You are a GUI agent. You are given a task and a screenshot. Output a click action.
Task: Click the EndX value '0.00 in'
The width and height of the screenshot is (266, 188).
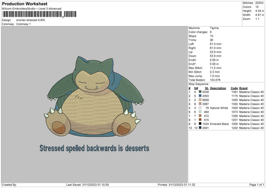[214, 60]
